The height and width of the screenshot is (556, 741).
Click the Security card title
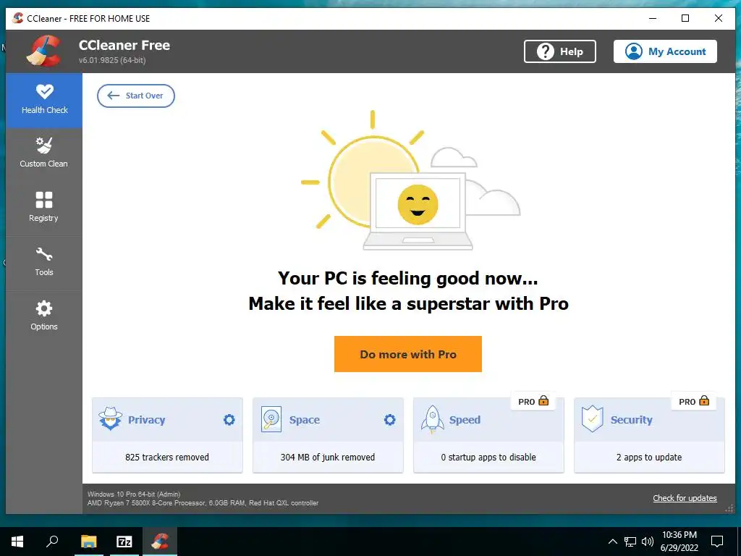click(631, 420)
